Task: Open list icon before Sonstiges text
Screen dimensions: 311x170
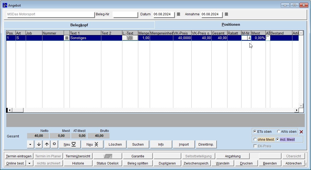Action: pos(67,38)
